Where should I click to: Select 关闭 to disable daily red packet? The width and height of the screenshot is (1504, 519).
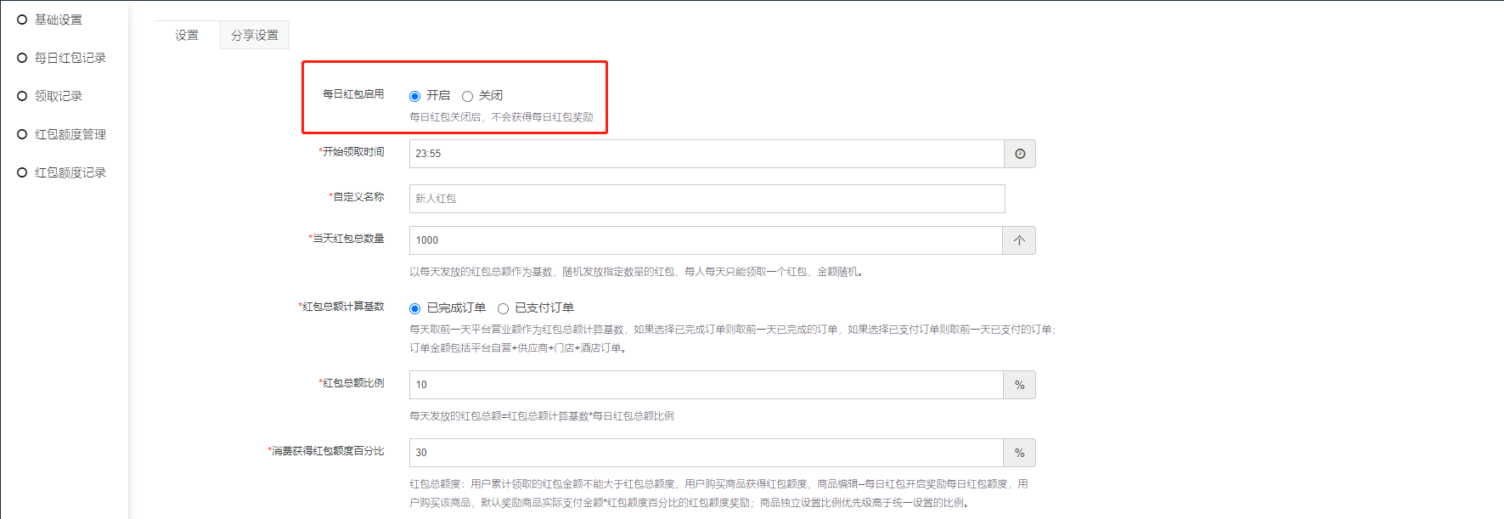click(x=467, y=96)
